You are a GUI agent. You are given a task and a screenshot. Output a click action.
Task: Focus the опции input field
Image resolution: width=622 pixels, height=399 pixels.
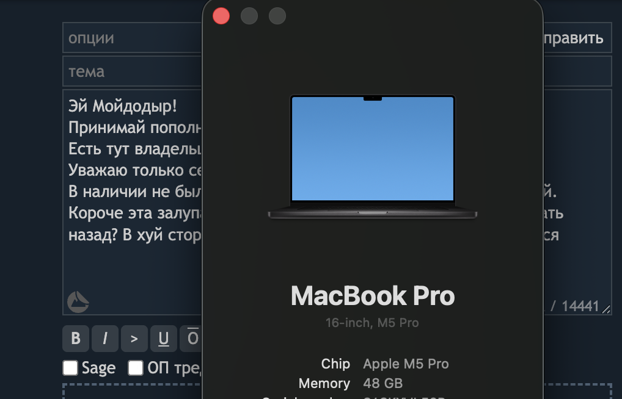coord(133,38)
